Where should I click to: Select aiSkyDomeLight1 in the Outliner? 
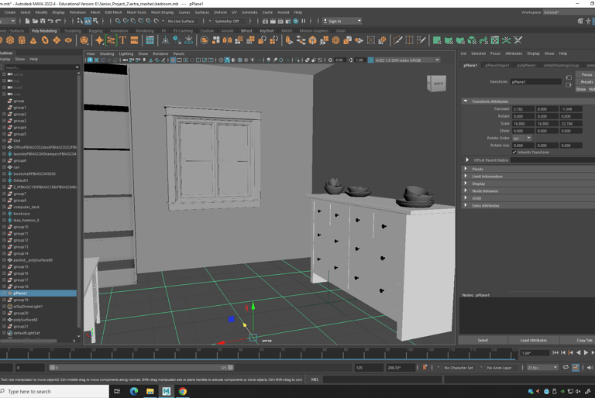(x=28, y=307)
